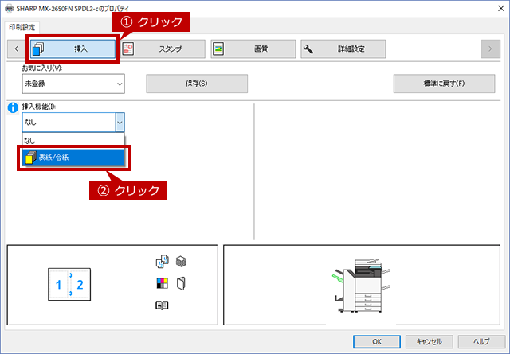Click the キャンセル button
510x354 pixels.
click(429, 341)
